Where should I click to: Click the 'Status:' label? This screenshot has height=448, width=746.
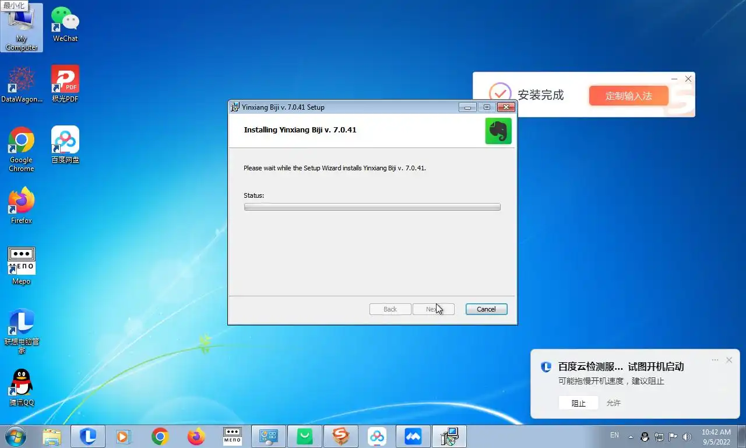point(254,195)
